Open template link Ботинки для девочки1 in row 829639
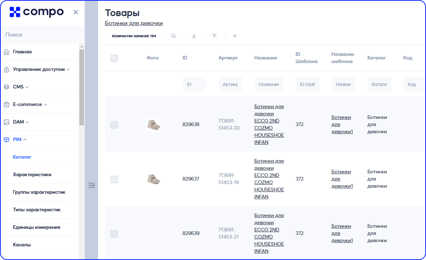The height and width of the screenshot is (260, 426). tap(342, 233)
